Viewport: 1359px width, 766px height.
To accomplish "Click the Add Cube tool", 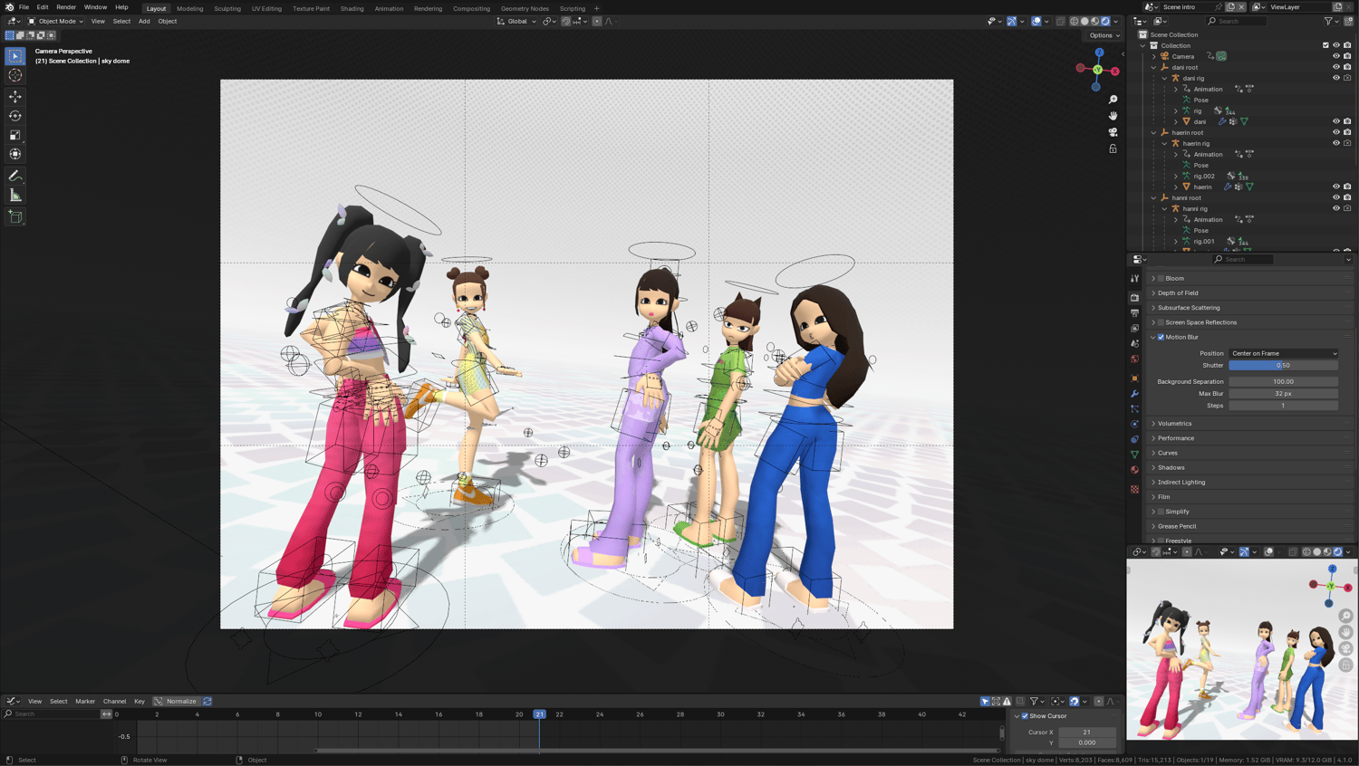I will point(15,216).
